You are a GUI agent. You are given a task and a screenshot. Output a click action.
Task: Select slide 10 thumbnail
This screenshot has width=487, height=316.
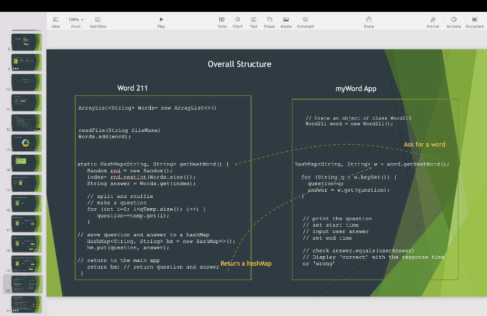tap(27, 83)
